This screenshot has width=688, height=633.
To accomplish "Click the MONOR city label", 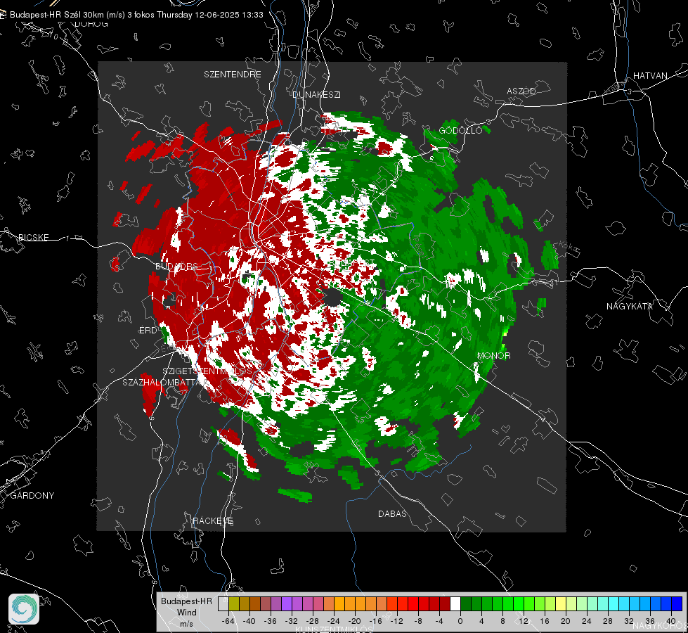I will point(493,356).
